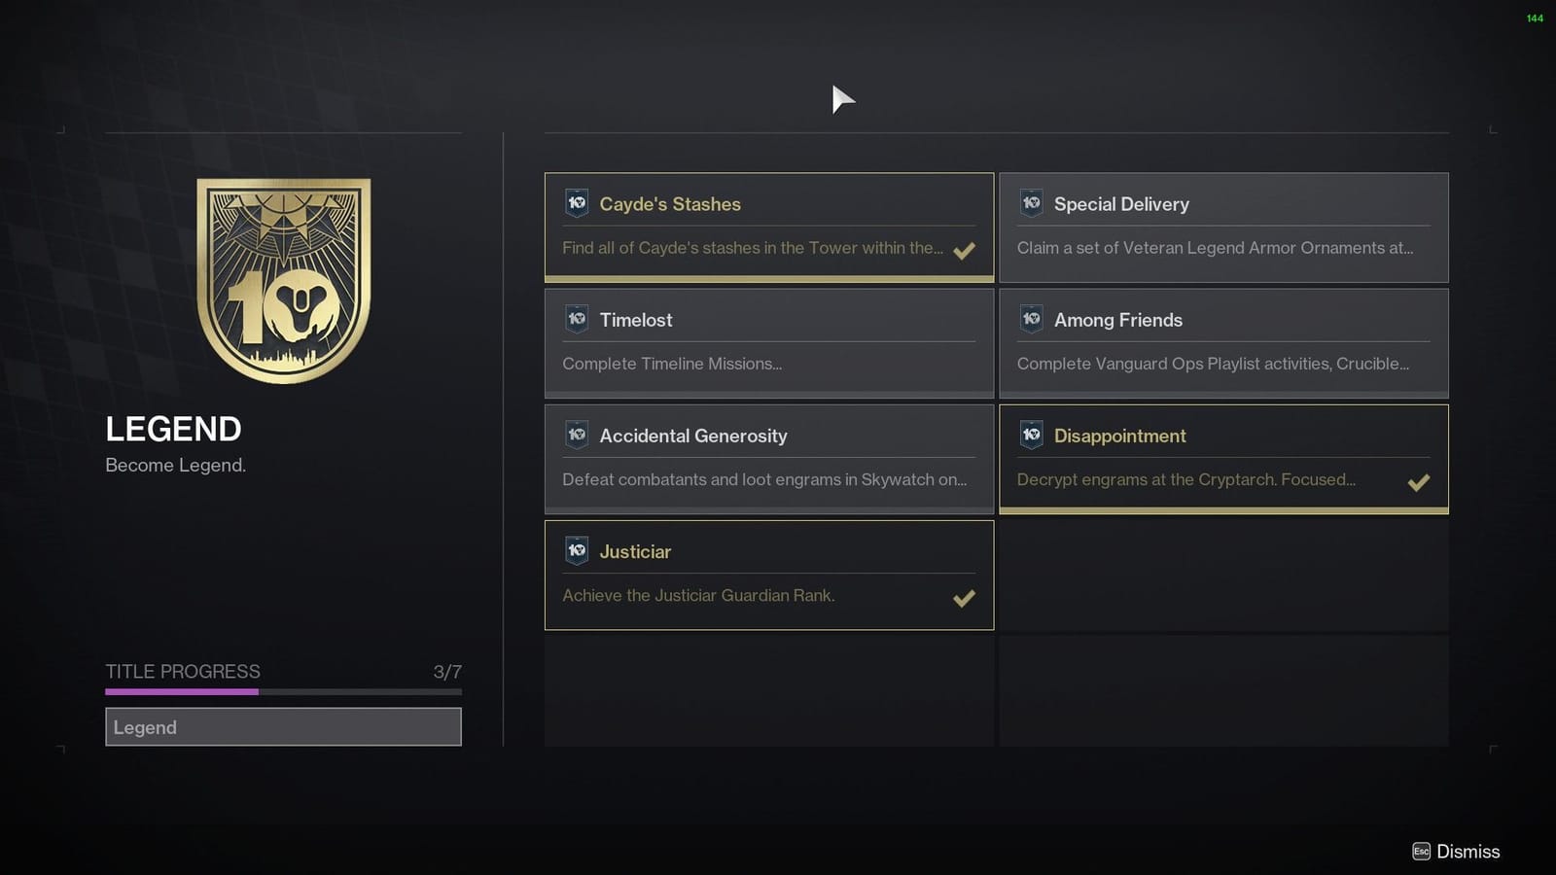Click the Legend title name field
Viewport: 1556px width, 875px height.
click(283, 727)
